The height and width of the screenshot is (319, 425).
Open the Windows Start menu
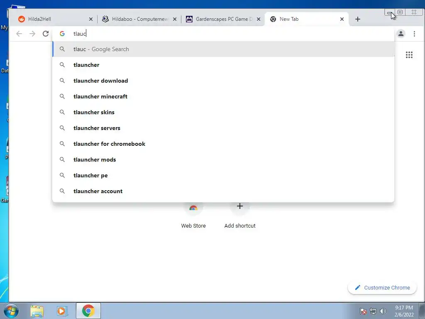tap(11, 311)
